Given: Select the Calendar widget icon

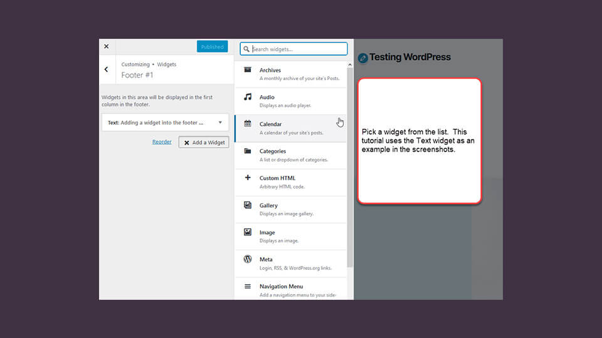Looking at the screenshot, I should [x=248, y=123].
